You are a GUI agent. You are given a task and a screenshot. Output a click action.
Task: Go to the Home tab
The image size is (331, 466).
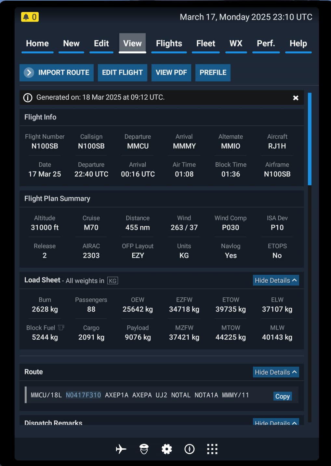pos(37,44)
